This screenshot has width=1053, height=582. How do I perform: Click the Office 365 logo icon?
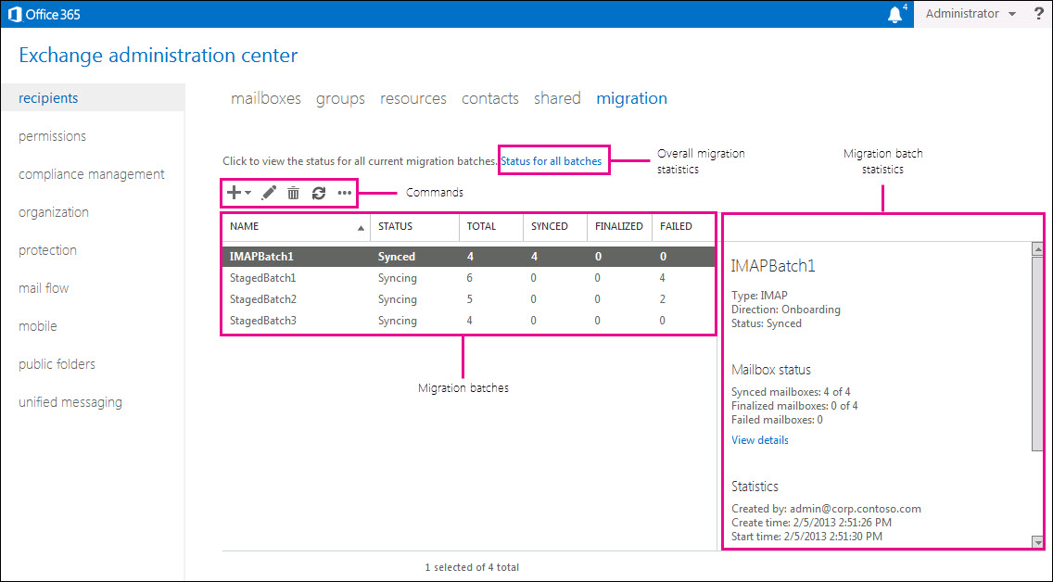(15, 14)
